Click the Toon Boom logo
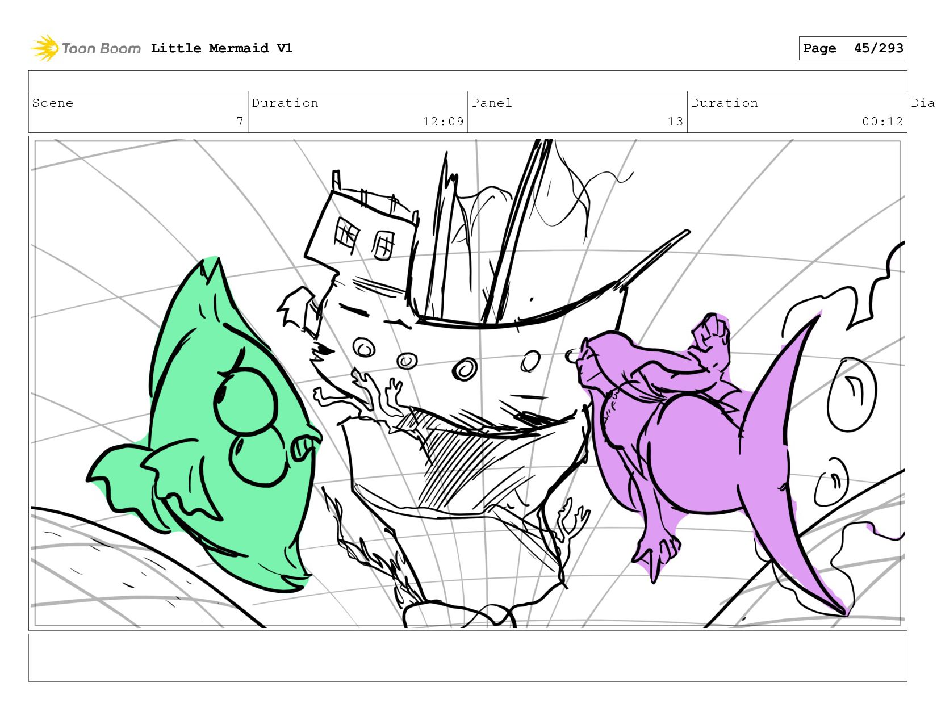Screen dimensions: 937x724 click(x=85, y=48)
